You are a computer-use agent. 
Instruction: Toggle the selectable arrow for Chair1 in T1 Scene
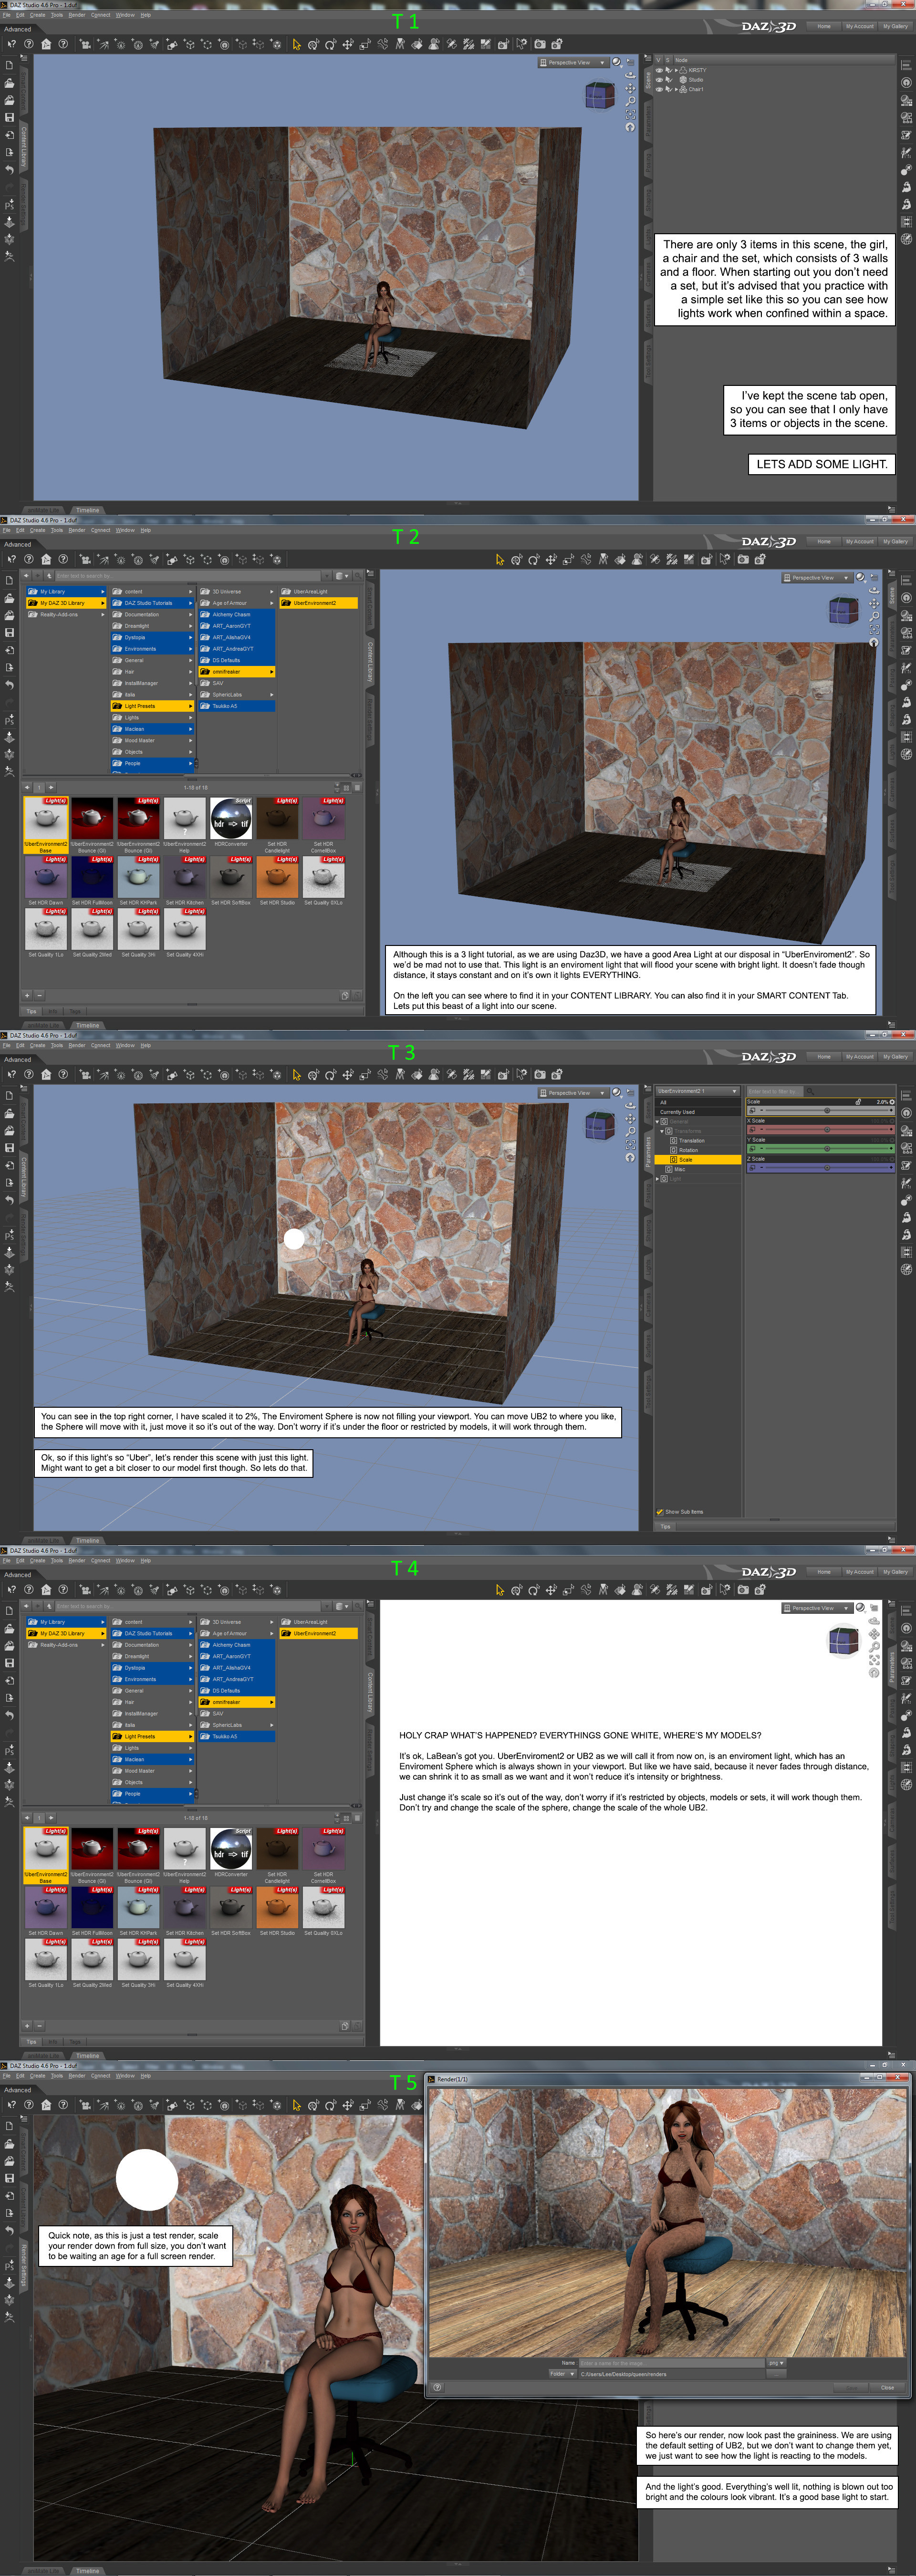click(x=668, y=89)
